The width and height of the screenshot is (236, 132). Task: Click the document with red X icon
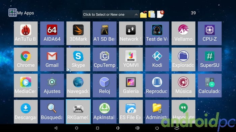pyautogui.click(x=160, y=14)
